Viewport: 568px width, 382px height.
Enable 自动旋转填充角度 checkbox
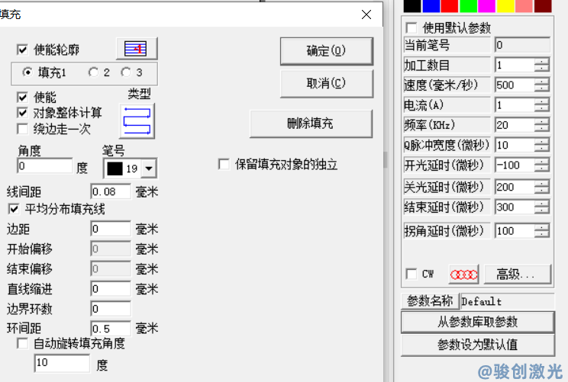[x=22, y=343]
